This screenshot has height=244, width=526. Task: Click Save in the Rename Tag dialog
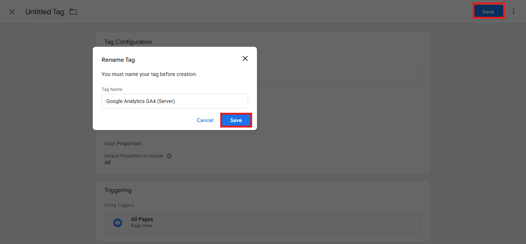[x=236, y=120]
